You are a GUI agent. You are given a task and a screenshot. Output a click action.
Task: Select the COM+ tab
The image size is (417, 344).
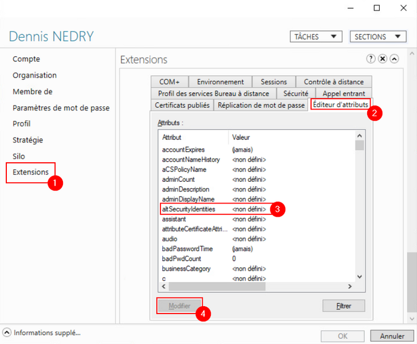pos(170,82)
